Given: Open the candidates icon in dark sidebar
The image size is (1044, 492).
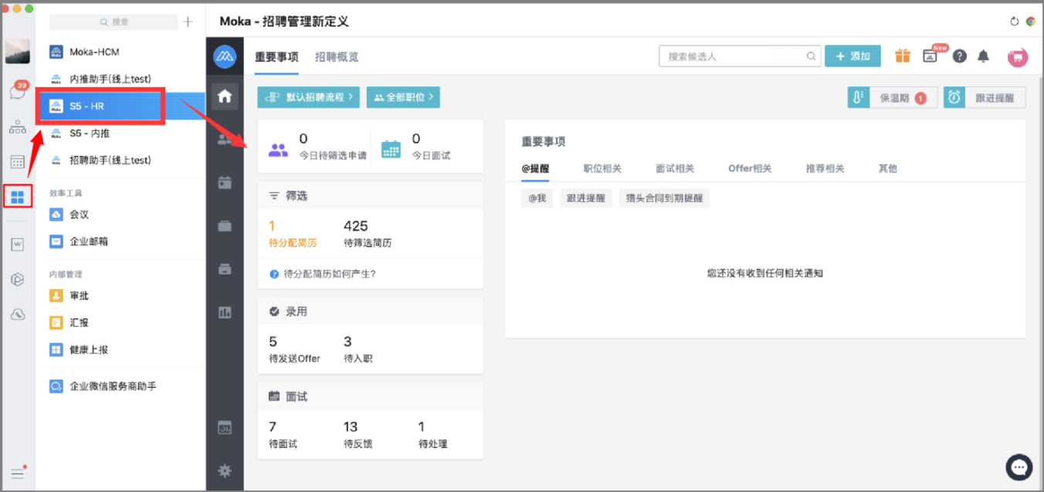Looking at the screenshot, I should point(225,140).
